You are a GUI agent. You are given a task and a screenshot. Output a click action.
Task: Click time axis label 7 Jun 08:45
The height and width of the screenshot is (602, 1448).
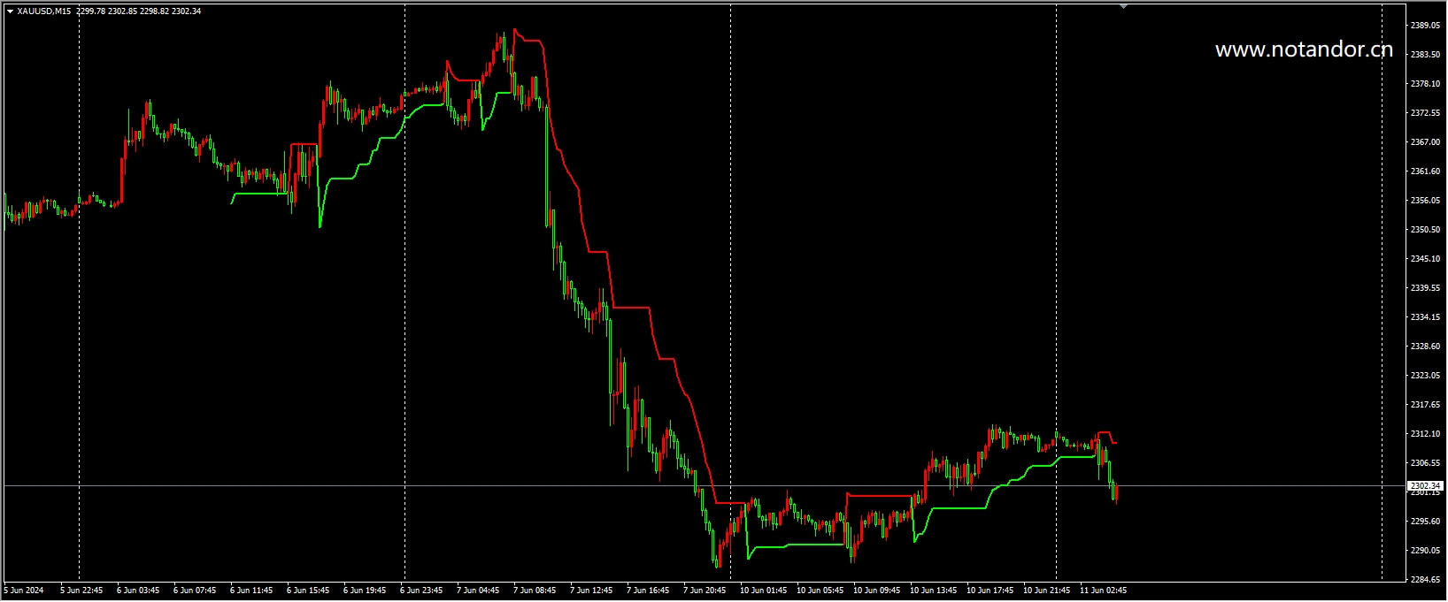click(535, 591)
